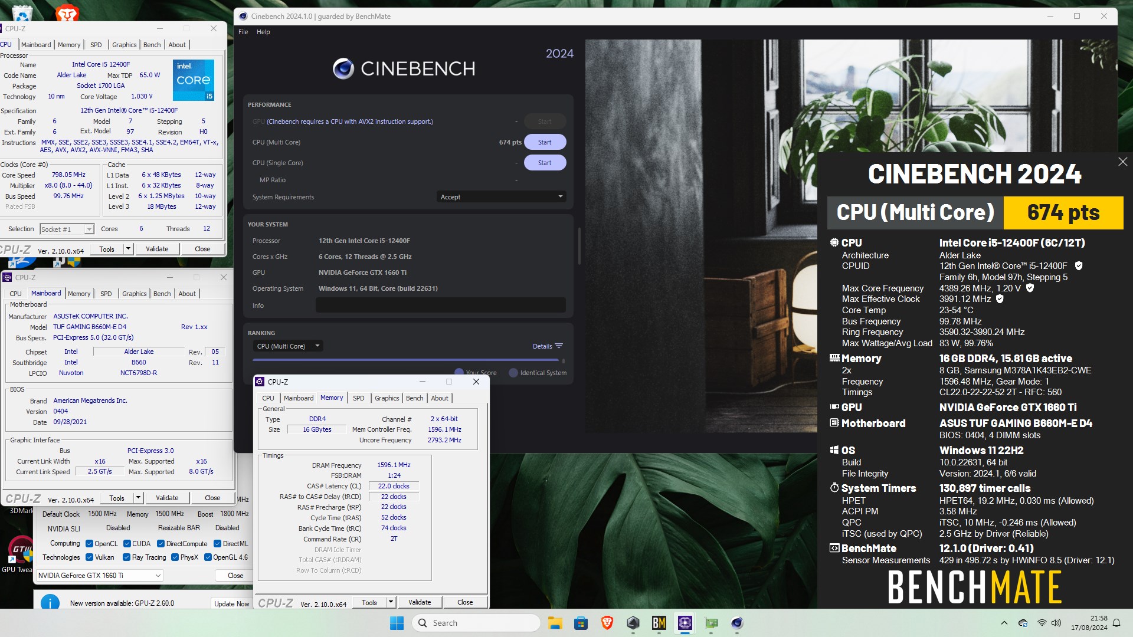This screenshot has width=1133, height=637.
Task: Close the BenchMate result panel with X
Action: coord(1122,162)
